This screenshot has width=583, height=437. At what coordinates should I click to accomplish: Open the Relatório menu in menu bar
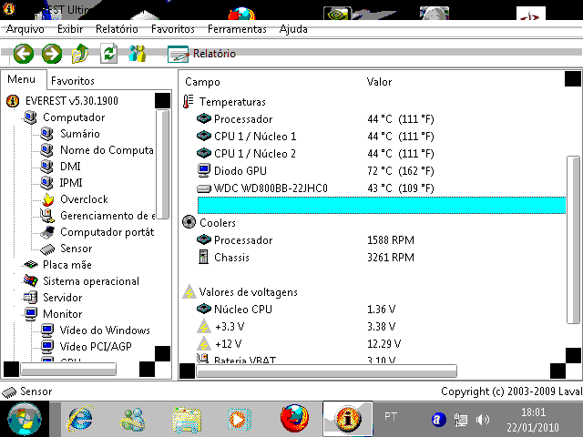click(117, 29)
